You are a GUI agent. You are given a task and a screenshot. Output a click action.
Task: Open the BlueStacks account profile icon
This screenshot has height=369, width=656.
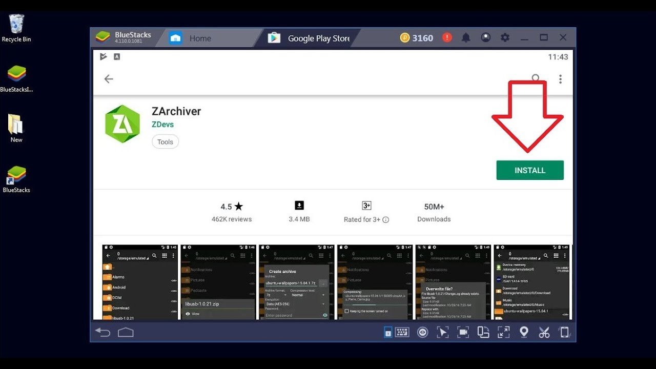[485, 37]
